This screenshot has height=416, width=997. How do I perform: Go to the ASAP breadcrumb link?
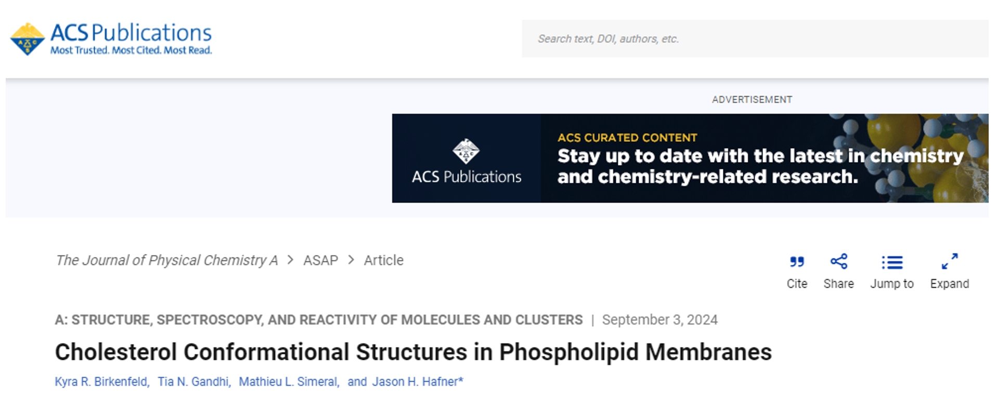320,260
